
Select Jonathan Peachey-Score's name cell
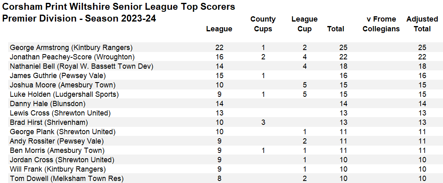72,57
